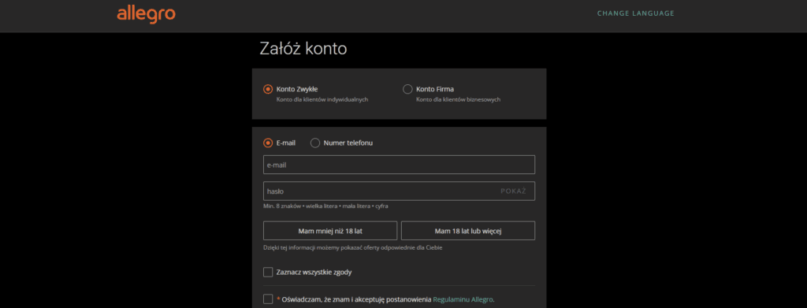Screen dimensions: 807x308
Task: Choose E-mail registration option
Action: click(x=268, y=143)
